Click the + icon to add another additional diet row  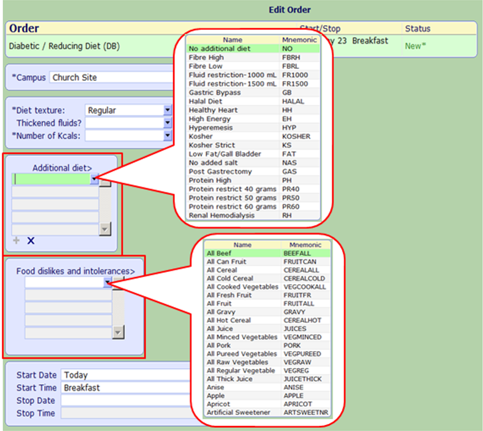click(x=15, y=241)
